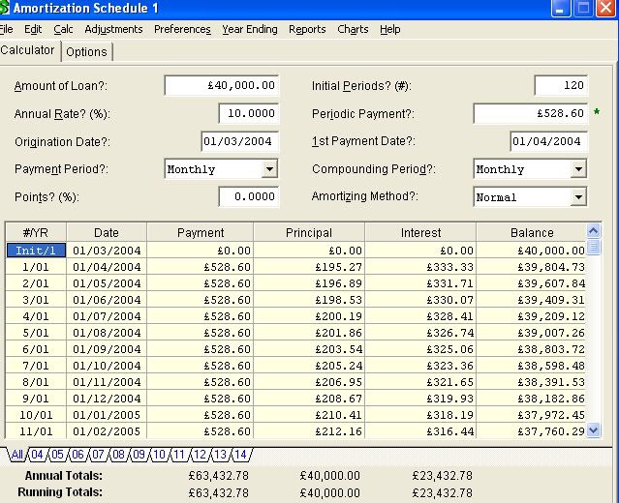Select the 04 year tab
Viewport: 619px width, 503px height.
(x=37, y=454)
